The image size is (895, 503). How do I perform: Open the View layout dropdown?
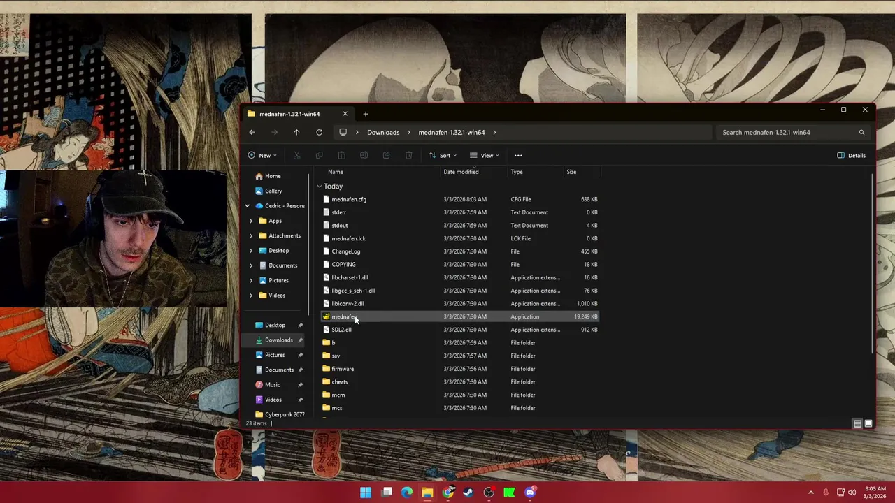coord(485,155)
